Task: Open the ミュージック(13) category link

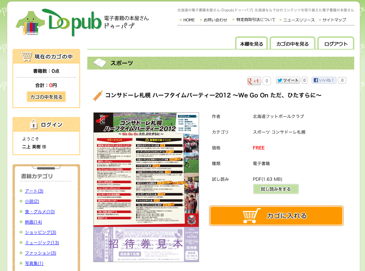Action: pyautogui.click(x=42, y=242)
